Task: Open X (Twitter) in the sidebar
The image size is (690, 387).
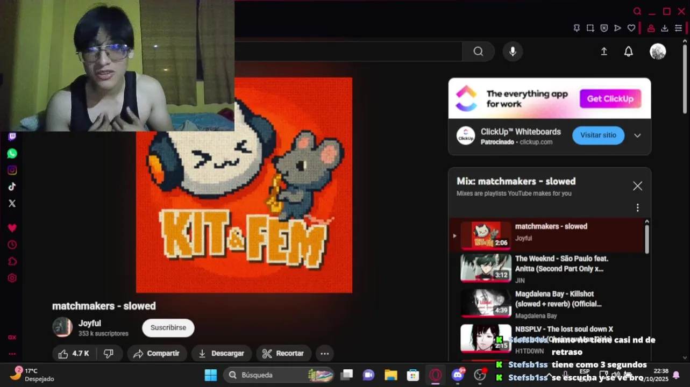Action: (x=12, y=204)
